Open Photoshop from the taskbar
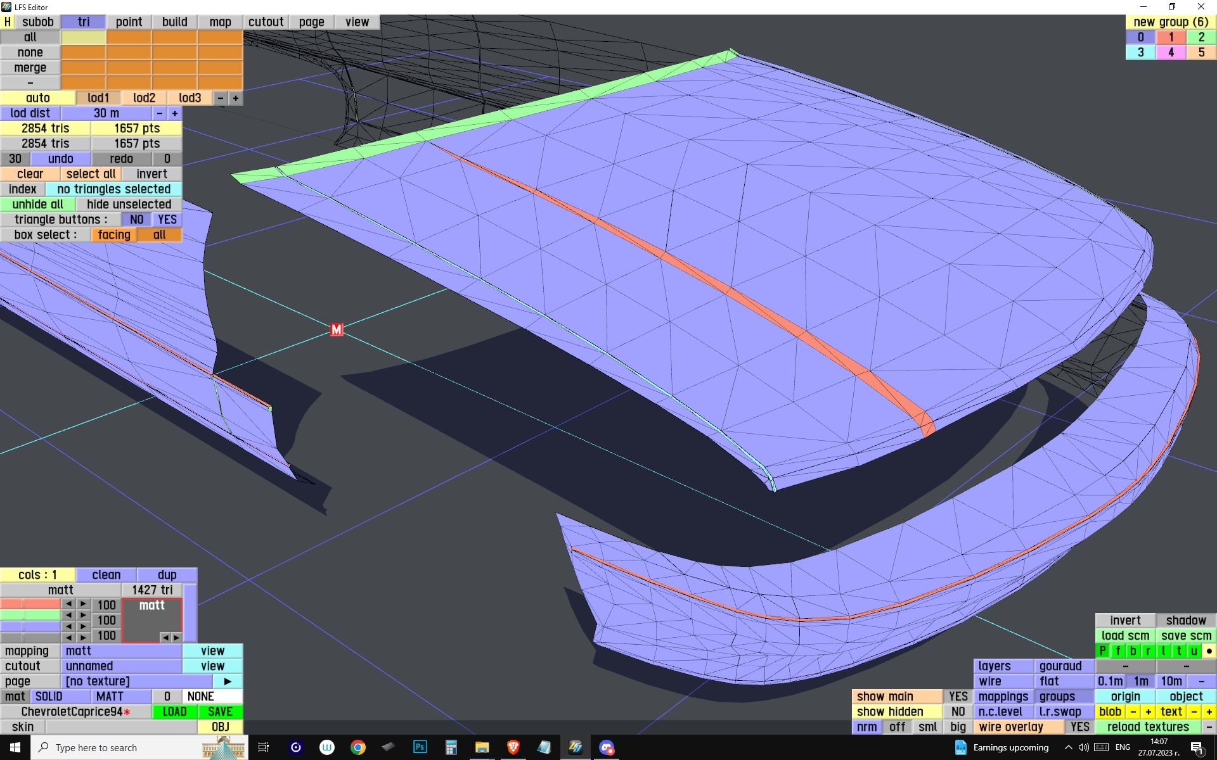This screenshot has height=760, width=1217. click(x=420, y=747)
